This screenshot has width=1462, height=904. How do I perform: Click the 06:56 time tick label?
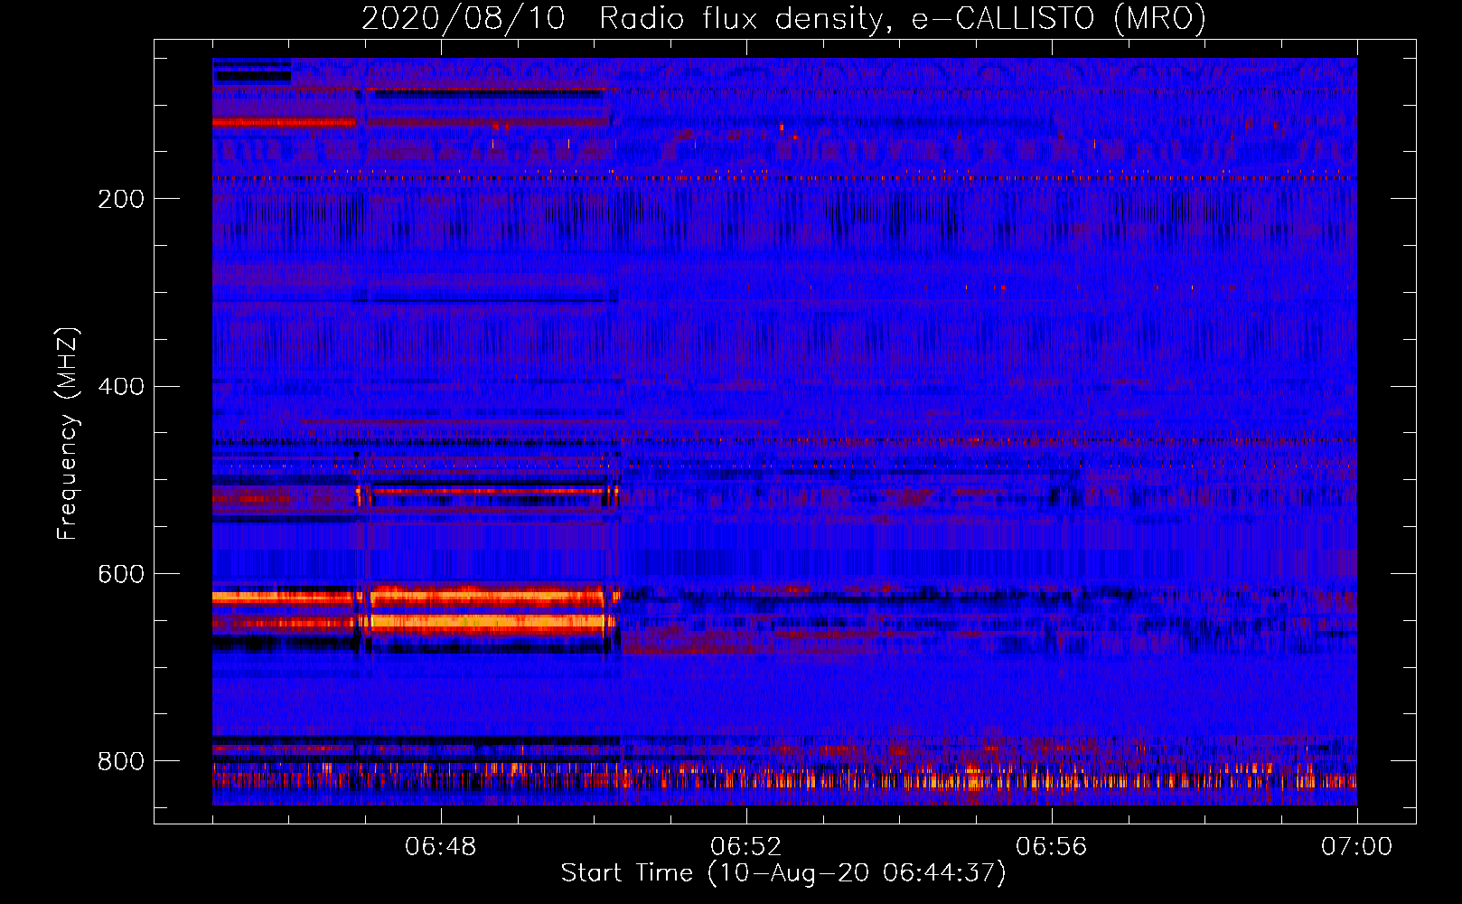(1052, 847)
